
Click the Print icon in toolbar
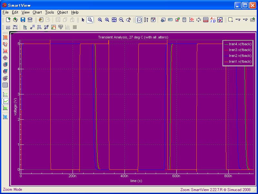30,20
